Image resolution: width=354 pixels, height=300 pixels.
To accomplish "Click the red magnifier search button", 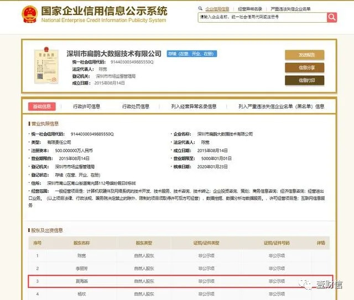I will click(332, 17).
